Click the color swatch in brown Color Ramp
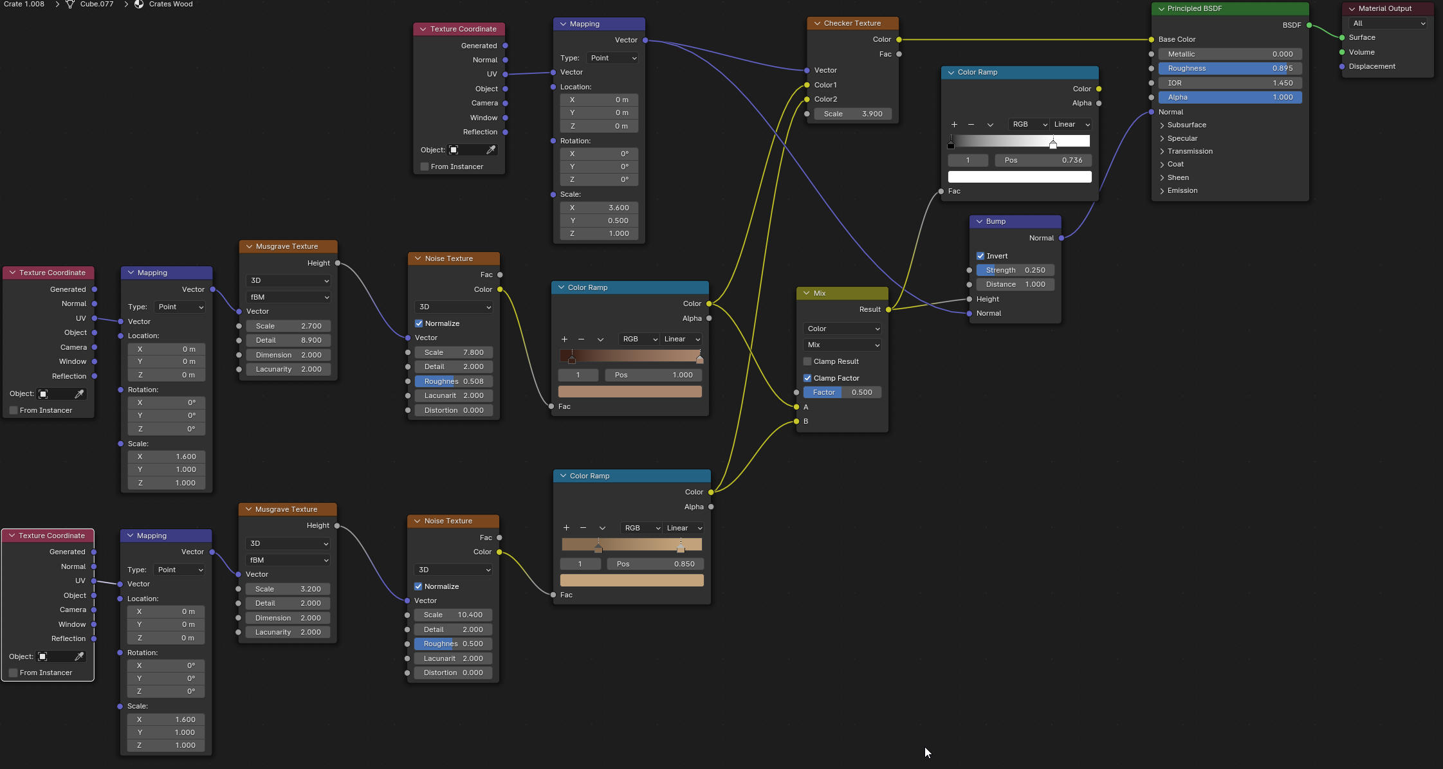This screenshot has width=1443, height=769. pos(630,392)
